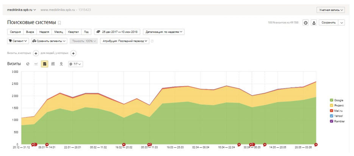Open the Сегмент filter dropdown
This screenshot has width=354, height=156.
point(18,41)
